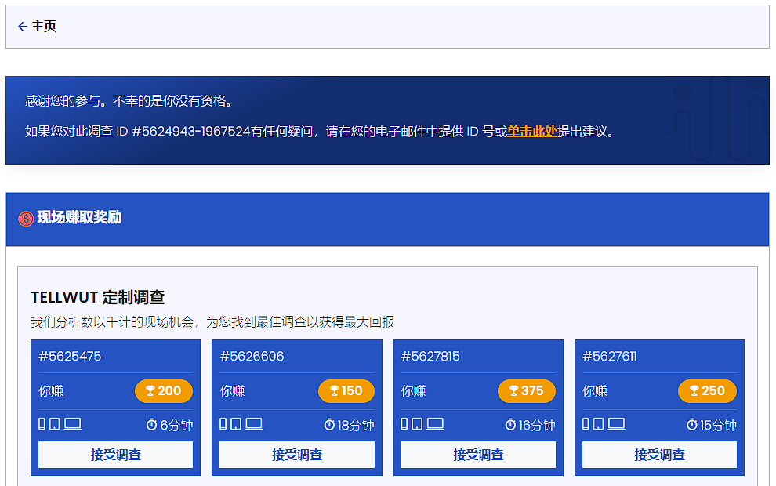Click the tablet icon on survey #5627611

(x=598, y=423)
